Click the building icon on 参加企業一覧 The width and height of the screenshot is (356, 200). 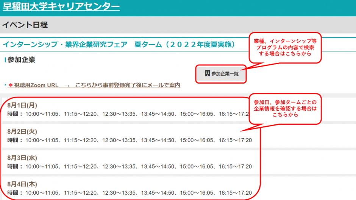click(207, 73)
